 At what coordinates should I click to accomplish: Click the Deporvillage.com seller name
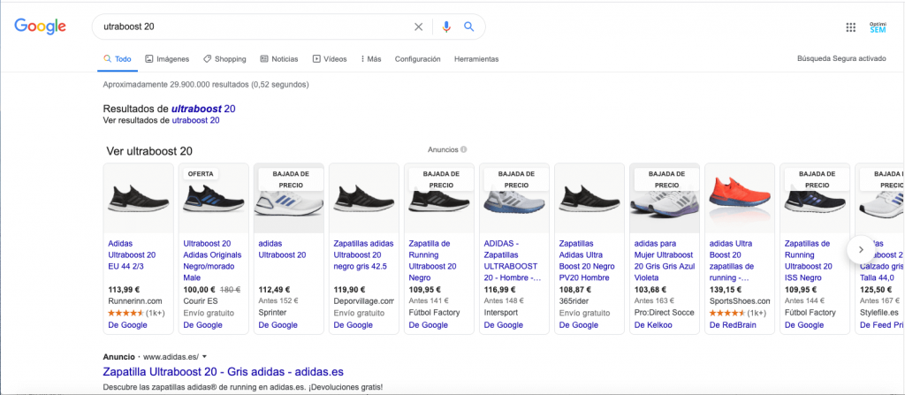[363, 300]
